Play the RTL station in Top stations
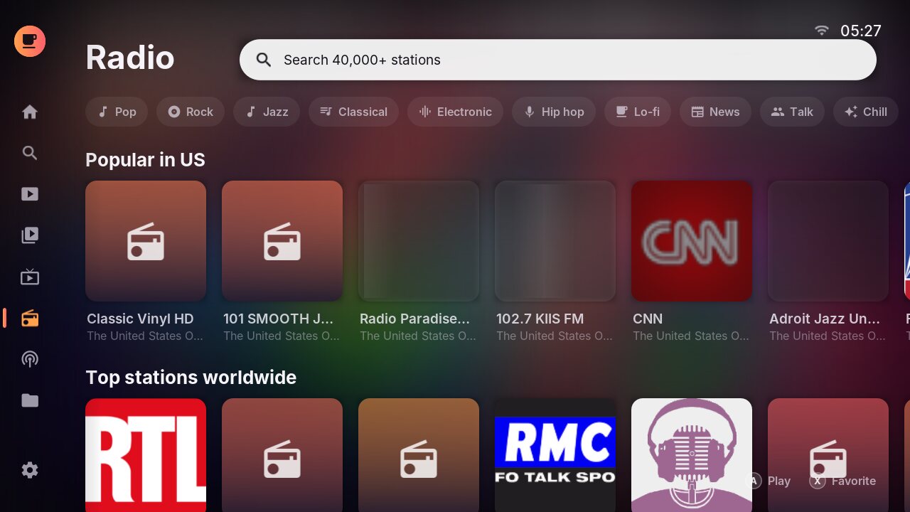The width and height of the screenshot is (910, 512). 146,455
